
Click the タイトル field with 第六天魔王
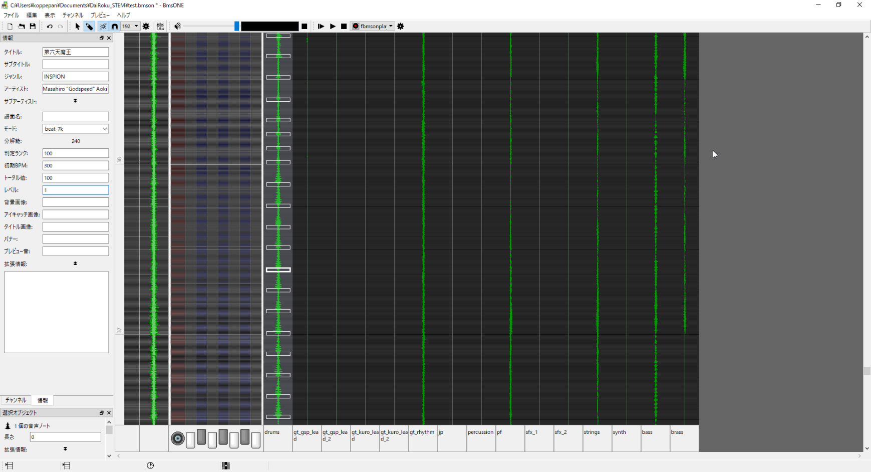tap(76, 52)
